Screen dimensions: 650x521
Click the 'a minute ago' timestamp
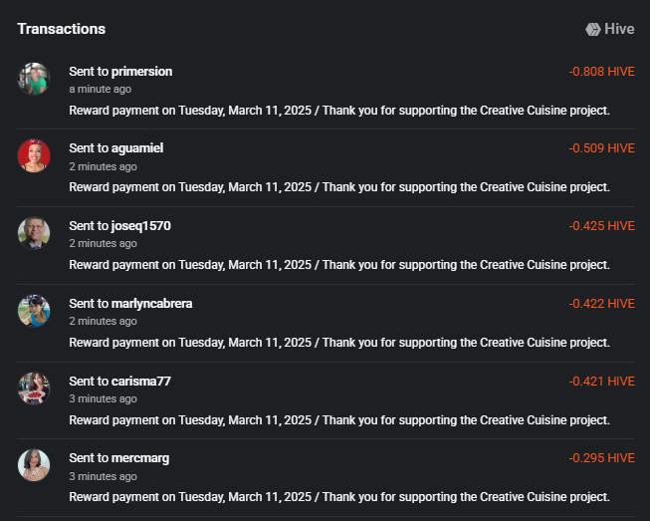click(100, 90)
